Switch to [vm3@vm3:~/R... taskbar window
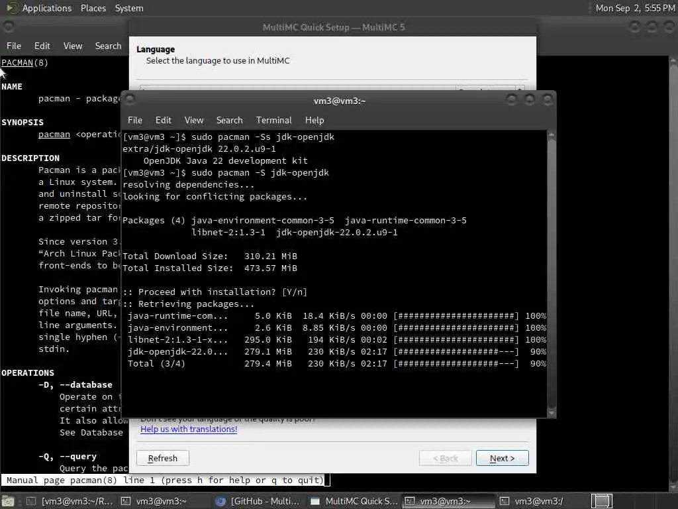This screenshot has height=509, width=678. (x=70, y=501)
